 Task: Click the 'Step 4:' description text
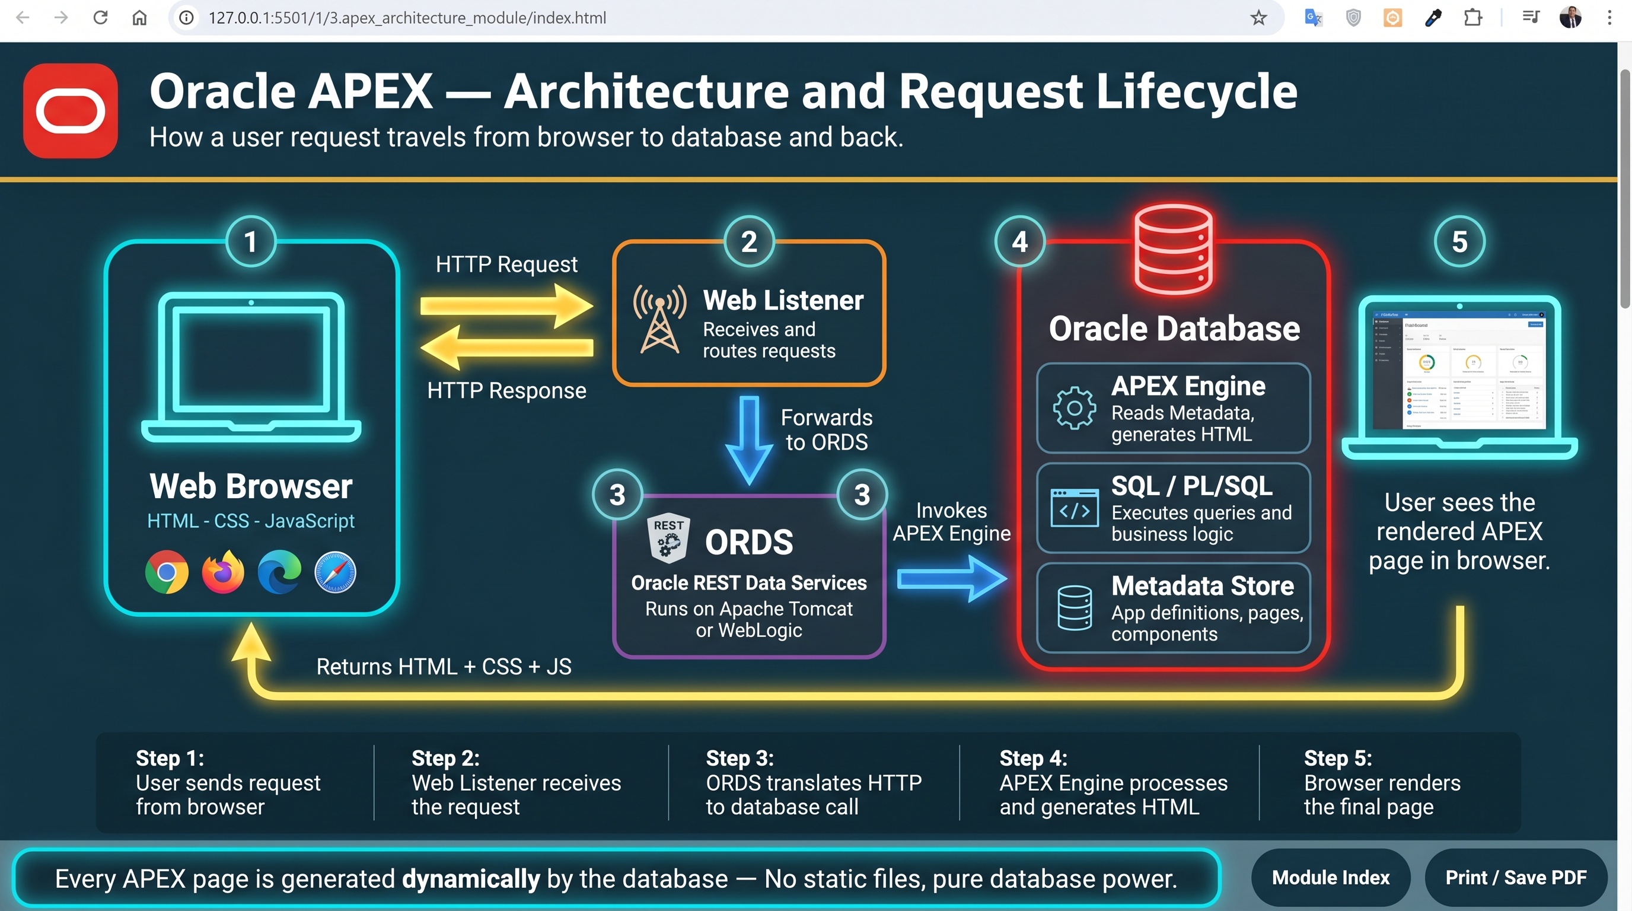[x=1113, y=794]
